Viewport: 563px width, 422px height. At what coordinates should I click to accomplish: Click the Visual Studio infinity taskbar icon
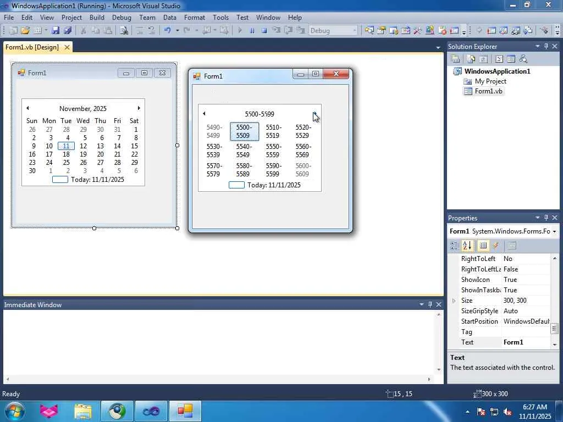(151, 411)
